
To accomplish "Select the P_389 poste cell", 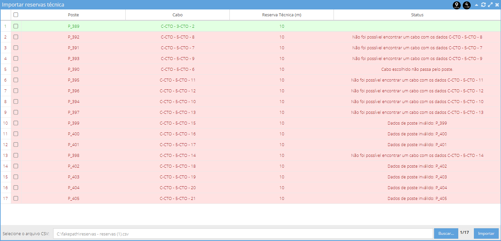I will [x=73, y=26].
